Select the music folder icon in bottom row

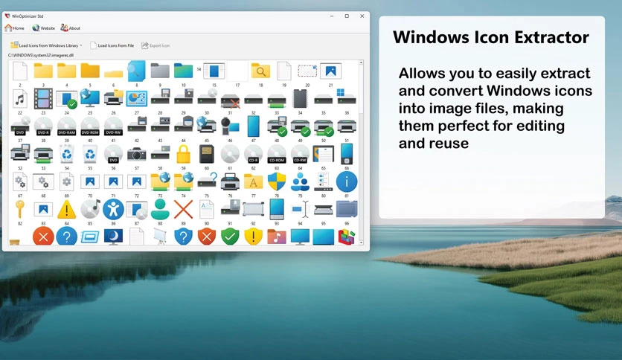(x=277, y=237)
